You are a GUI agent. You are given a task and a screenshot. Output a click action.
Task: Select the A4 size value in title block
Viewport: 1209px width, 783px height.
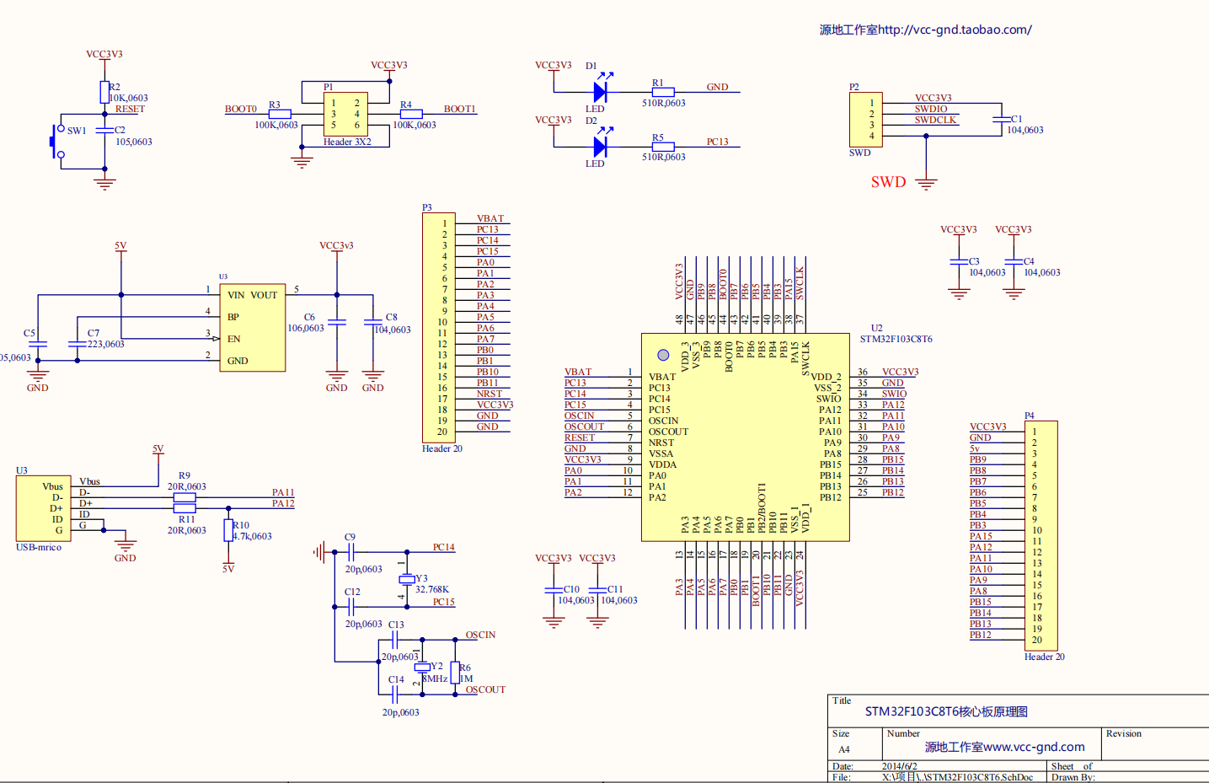844,749
